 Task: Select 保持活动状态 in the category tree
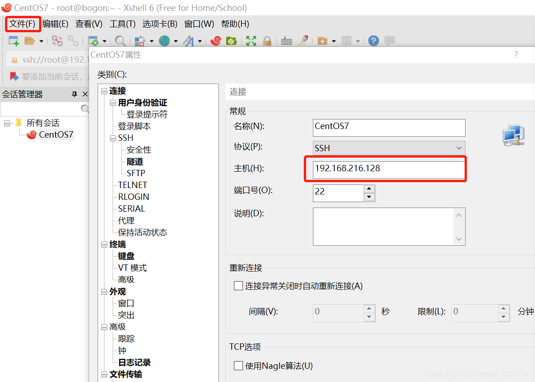(x=143, y=233)
